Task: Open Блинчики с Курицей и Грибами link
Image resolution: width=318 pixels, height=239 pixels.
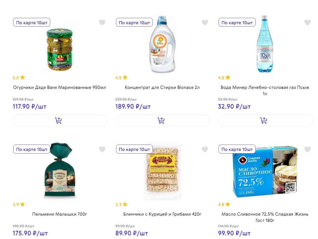Action: click(x=162, y=214)
